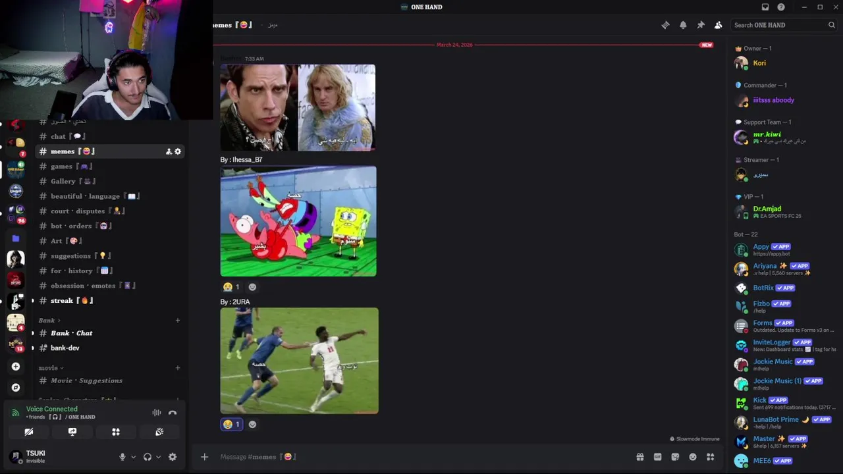
Task: Toggle the laughing emoji reaction on football meme
Action: tap(231, 425)
